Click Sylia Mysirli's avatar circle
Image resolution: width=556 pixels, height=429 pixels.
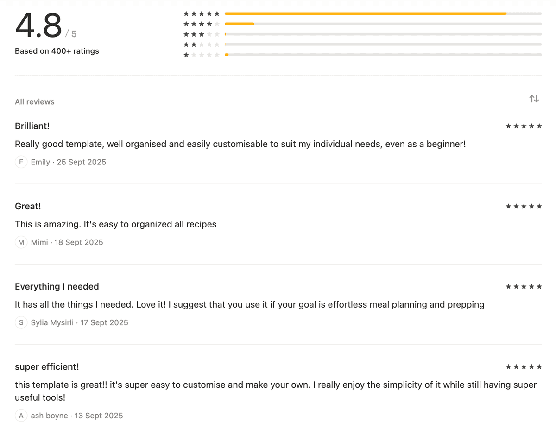pos(21,322)
